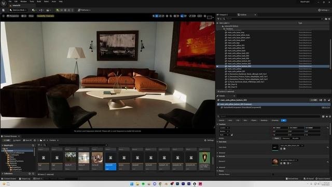Open the Rotation type dropdown

pyautogui.click(x=224, y=131)
